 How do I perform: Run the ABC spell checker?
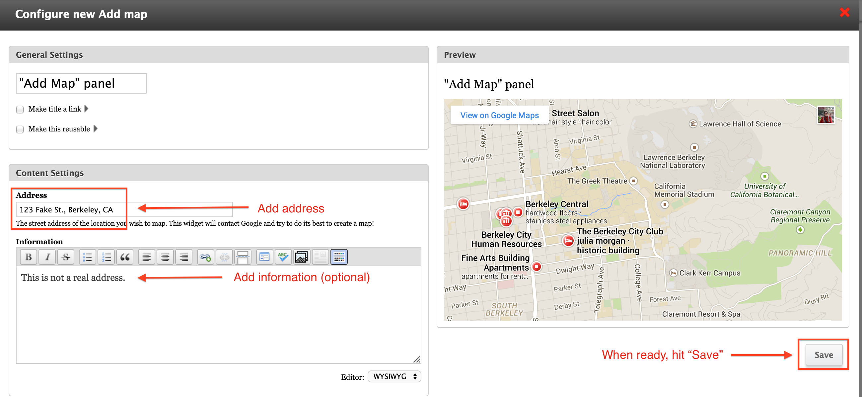coord(283,257)
